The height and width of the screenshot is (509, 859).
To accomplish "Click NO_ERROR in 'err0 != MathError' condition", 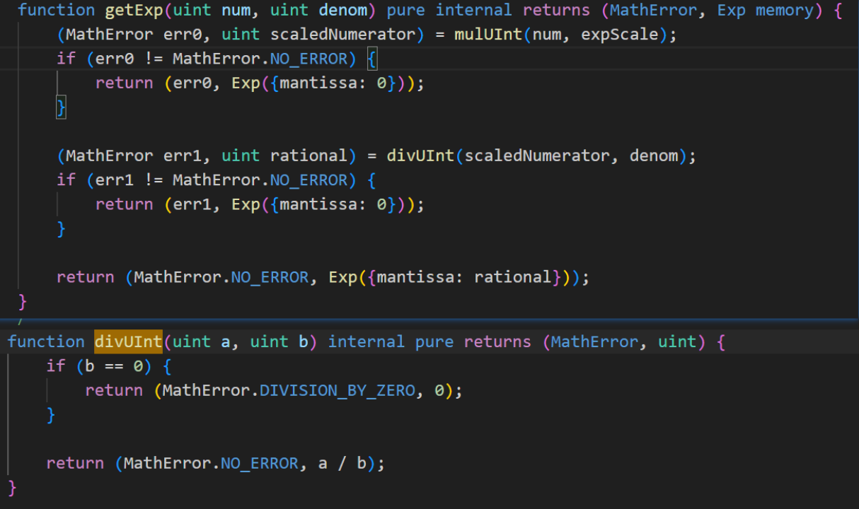I will [309, 59].
